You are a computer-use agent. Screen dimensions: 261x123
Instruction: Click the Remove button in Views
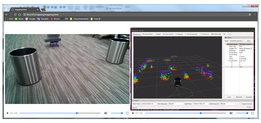[x=239, y=97]
